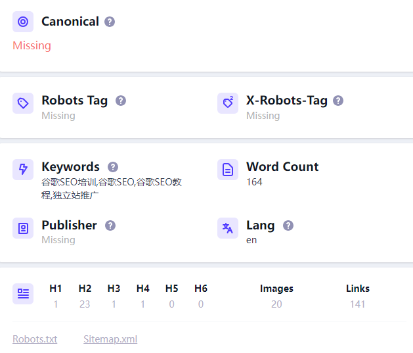The width and height of the screenshot is (413, 353).
Task: Click the Images count of 20
Action: coord(276,304)
